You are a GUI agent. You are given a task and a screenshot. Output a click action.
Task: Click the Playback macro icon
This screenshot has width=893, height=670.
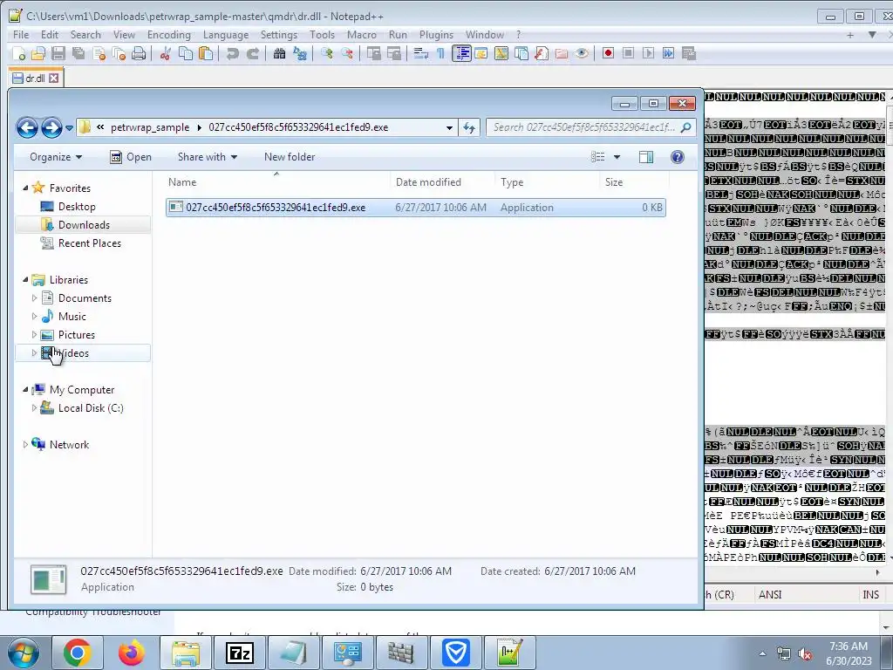(648, 53)
